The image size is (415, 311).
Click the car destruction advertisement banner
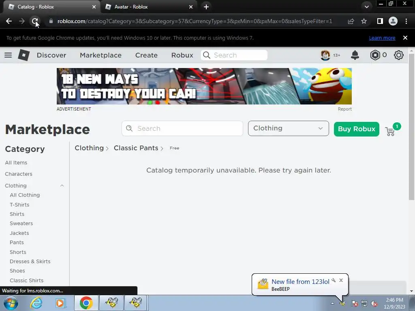pyautogui.click(x=204, y=86)
